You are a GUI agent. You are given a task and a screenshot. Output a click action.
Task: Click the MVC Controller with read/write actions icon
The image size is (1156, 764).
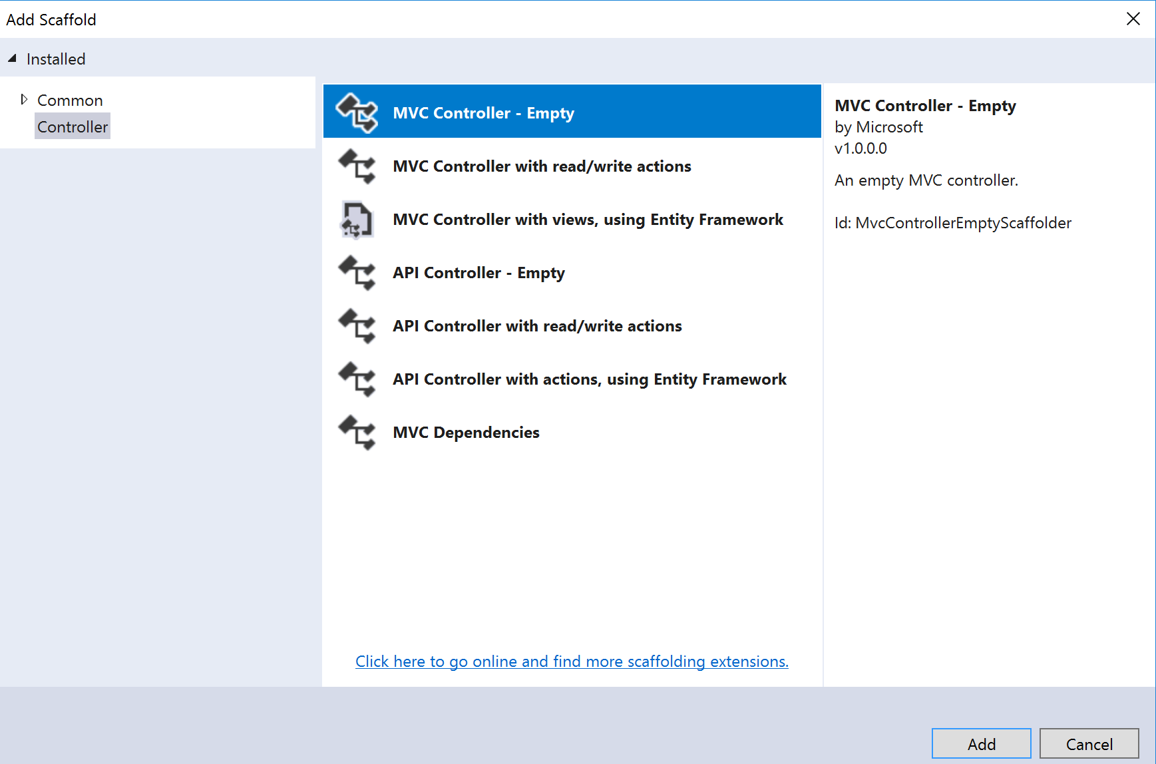point(357,166)
